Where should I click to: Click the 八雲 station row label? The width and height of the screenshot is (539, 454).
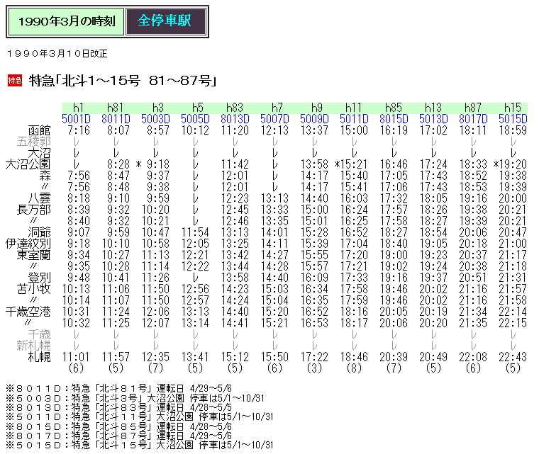pos(39,198)
